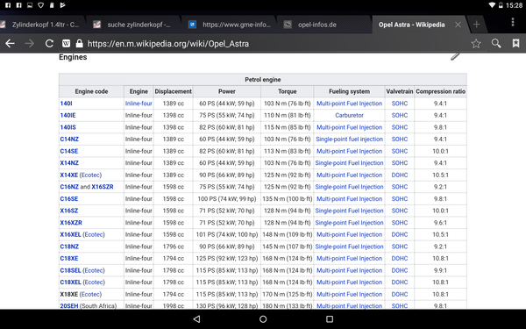Open SOHC link in 140I row
Viewport: 526px width, 329px height.
point(400,104)
